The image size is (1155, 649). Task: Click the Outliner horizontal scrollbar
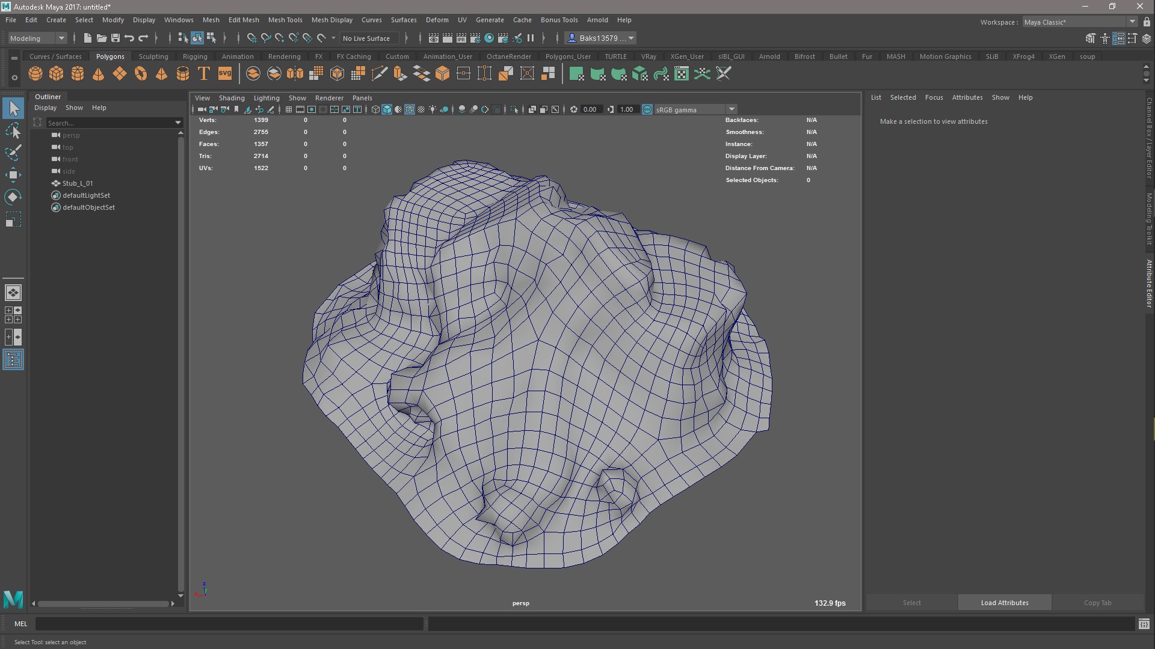[x=103, y=604]
